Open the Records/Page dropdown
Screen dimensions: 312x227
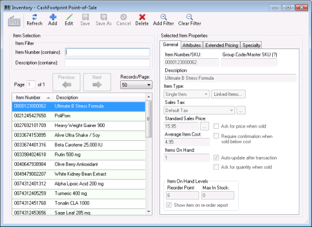click(x=136, y=85)
